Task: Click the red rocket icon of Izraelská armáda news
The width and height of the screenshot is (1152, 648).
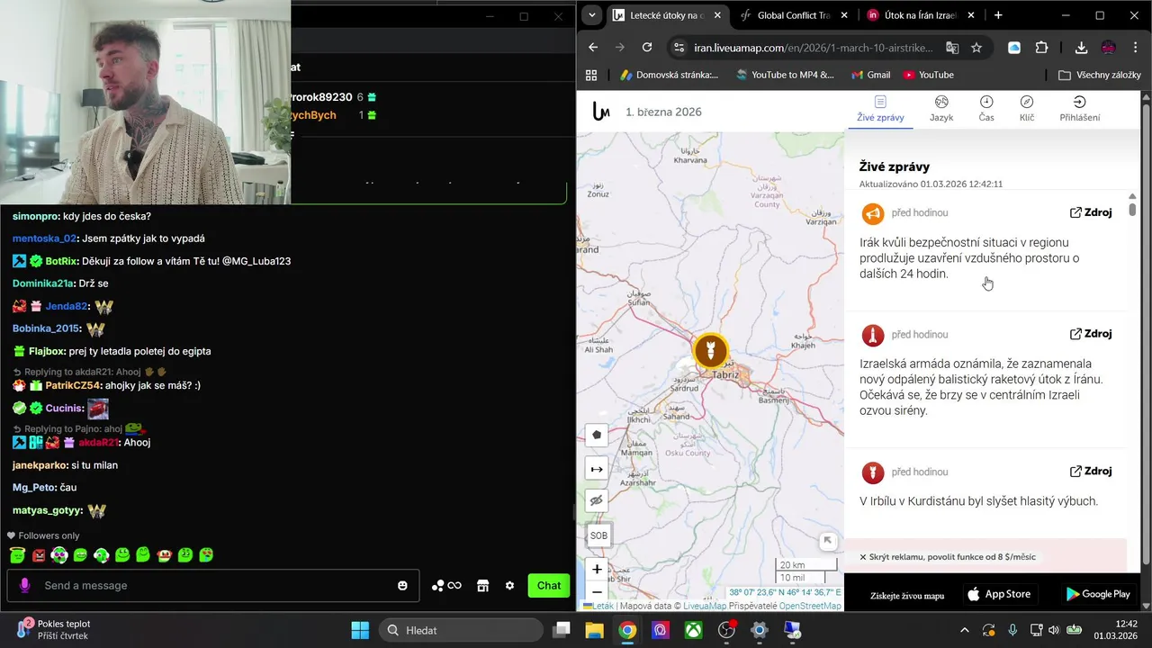Action: pyautogui.click(x=872, y=335)
